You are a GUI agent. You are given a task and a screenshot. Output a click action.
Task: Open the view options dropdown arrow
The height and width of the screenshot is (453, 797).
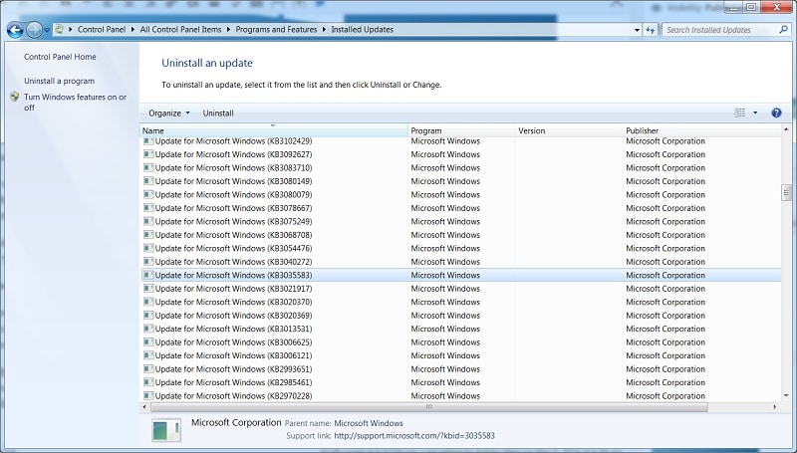point(755,113)
